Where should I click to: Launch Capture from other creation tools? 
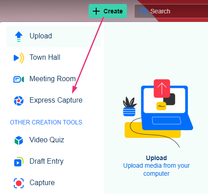coord(53,183)
